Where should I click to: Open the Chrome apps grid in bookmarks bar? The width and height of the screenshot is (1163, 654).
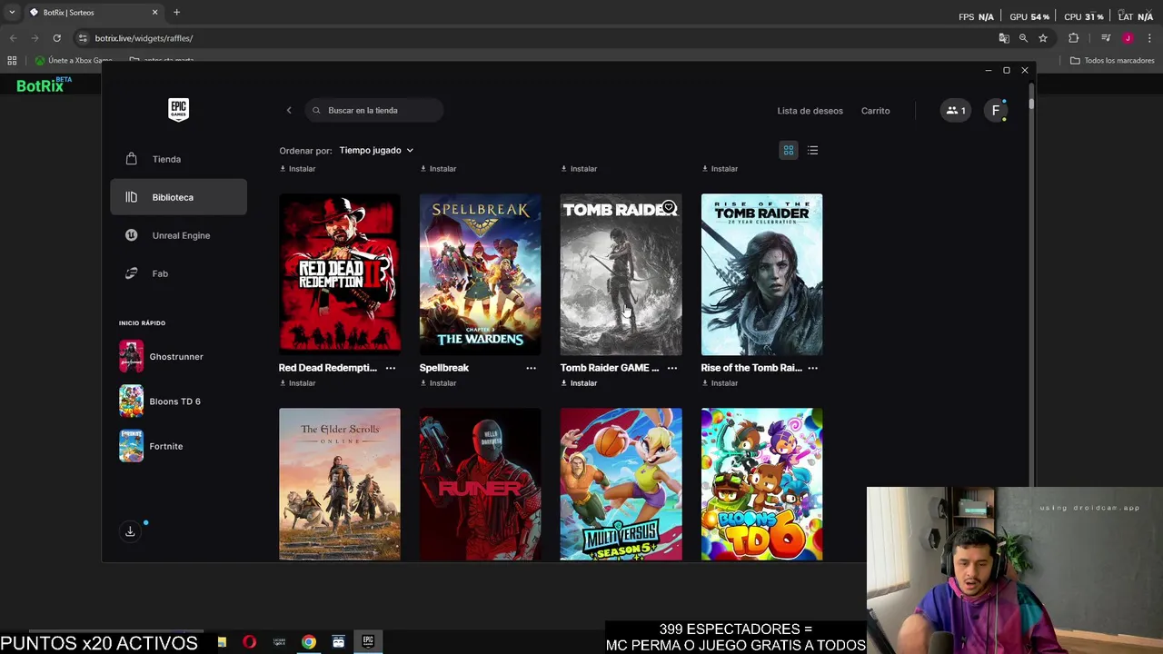(12, 61)
